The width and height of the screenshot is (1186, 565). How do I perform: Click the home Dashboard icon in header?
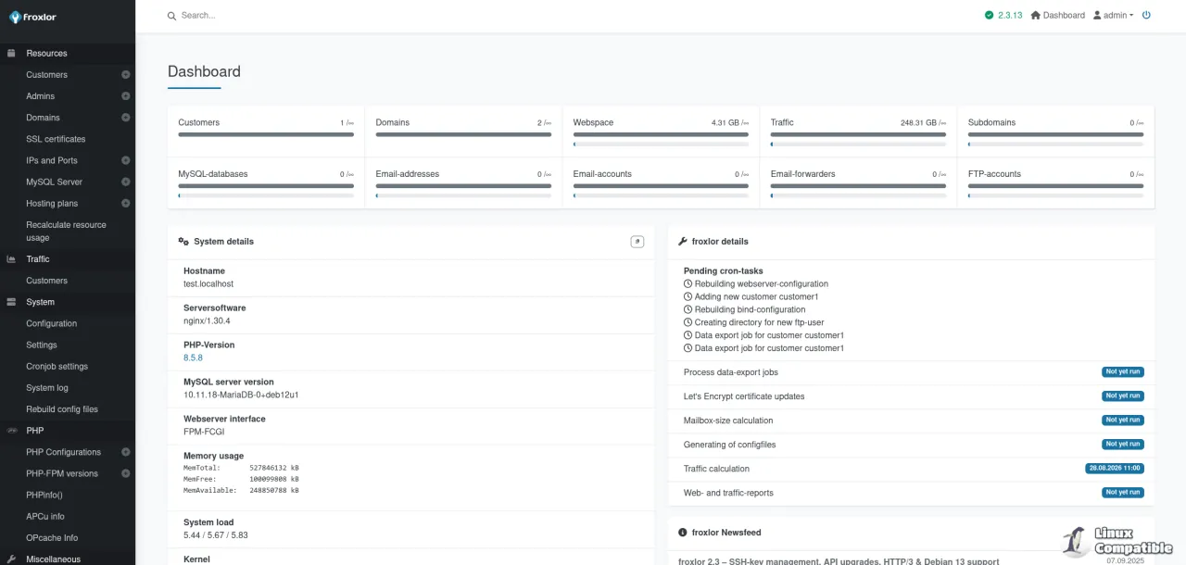click(x=1036, y=15)
